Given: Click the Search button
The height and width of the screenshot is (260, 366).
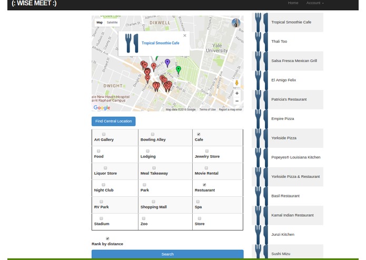Looking at the screenshot, I should click(167, 254).
